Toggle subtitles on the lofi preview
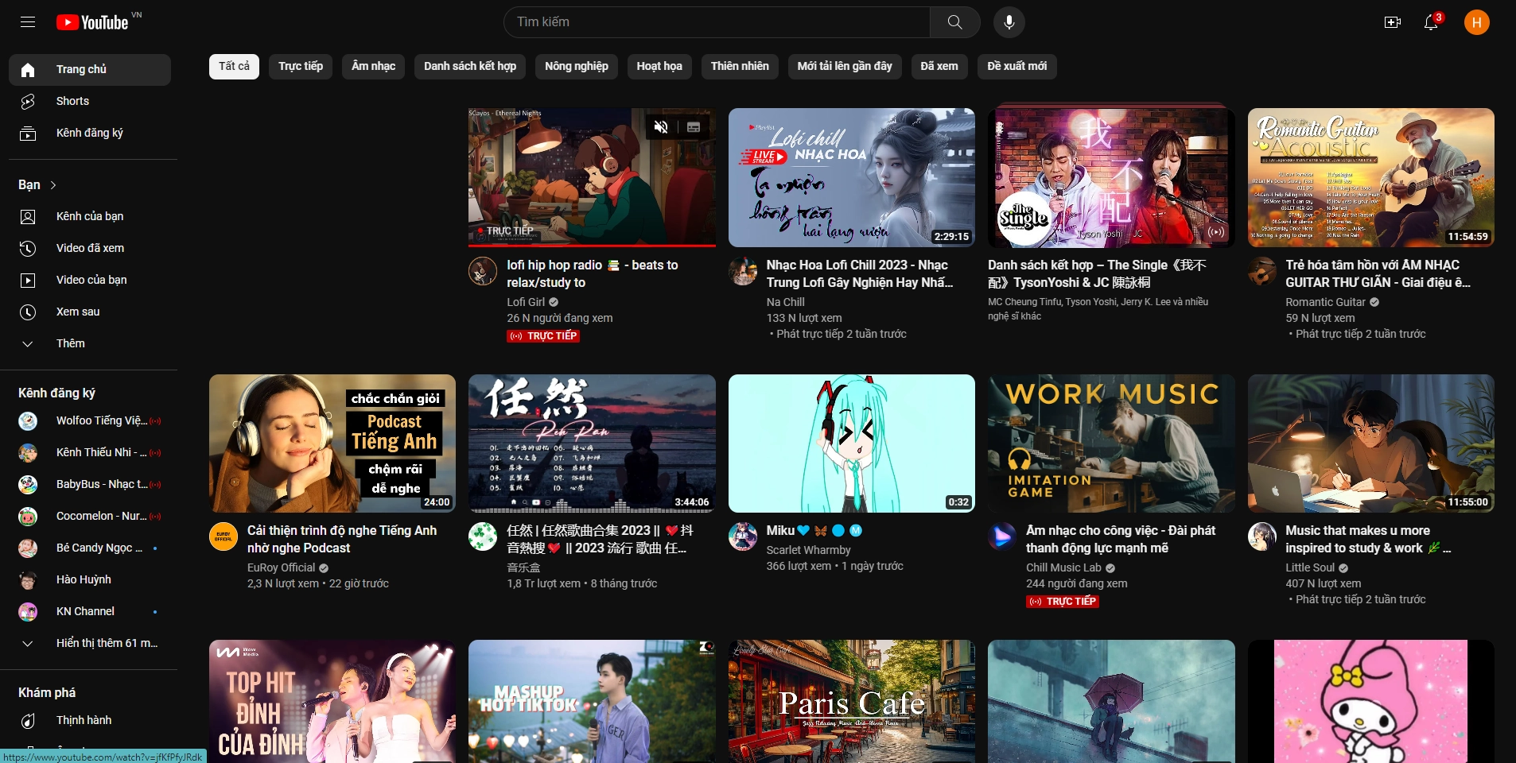1516x763 pixels. pyautogui.click(x=692, y=126)
